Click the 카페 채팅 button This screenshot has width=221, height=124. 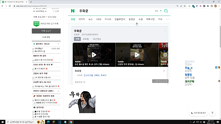(x=46, y=37)
